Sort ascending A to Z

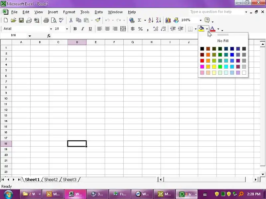click(x=151, y=20)
